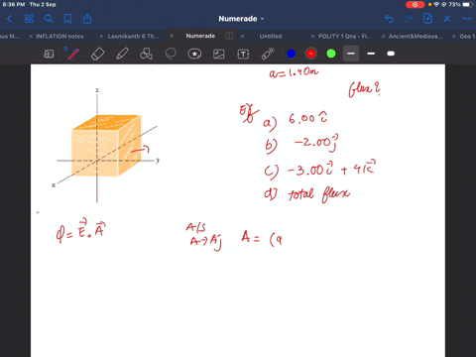Choose the middle stroke width option
Image resolution: width=476 pixels, height=357 pixels.
371,54
